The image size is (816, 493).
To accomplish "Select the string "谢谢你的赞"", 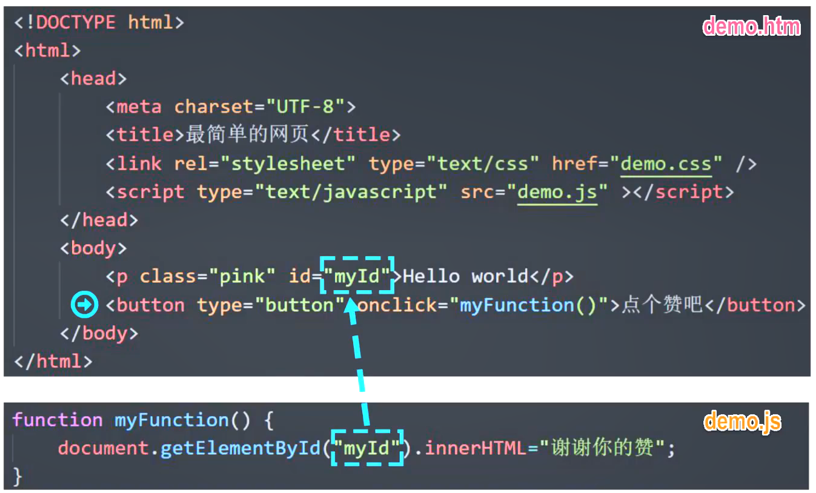I will tap(602, 448).
